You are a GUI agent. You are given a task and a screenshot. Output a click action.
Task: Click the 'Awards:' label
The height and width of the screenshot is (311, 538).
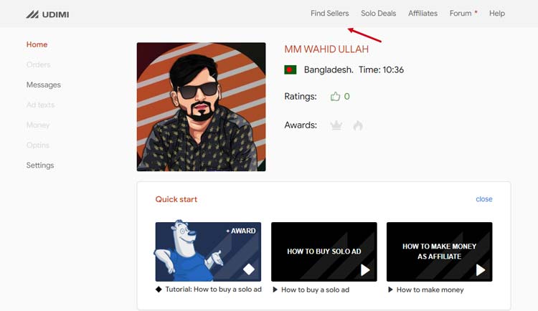301,125
